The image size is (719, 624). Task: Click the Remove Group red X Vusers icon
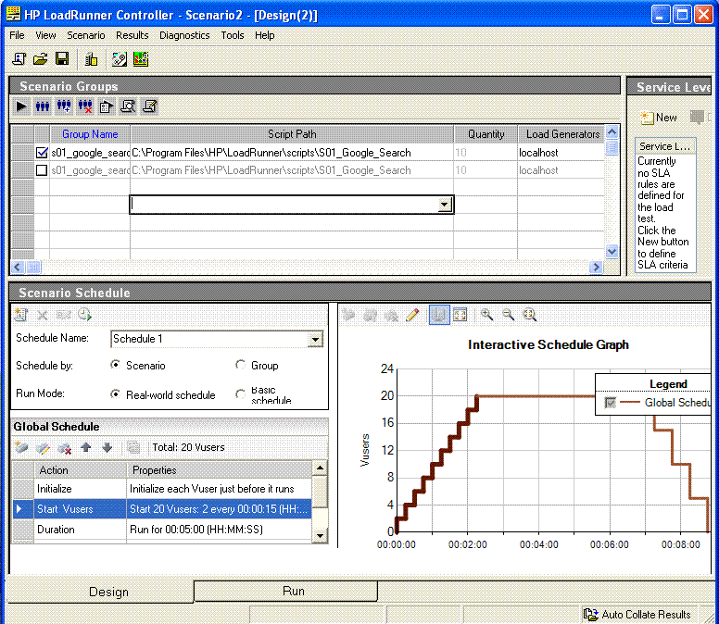point(85,106)
